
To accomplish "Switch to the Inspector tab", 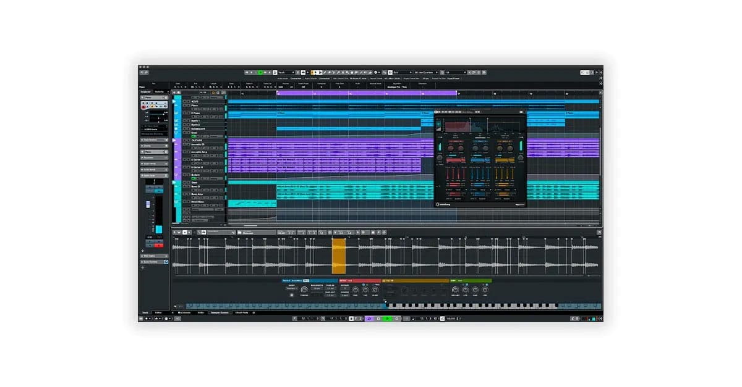I will click(x=145, y=92).
